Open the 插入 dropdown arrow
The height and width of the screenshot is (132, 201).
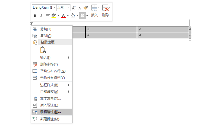click(x=99, y=7)
